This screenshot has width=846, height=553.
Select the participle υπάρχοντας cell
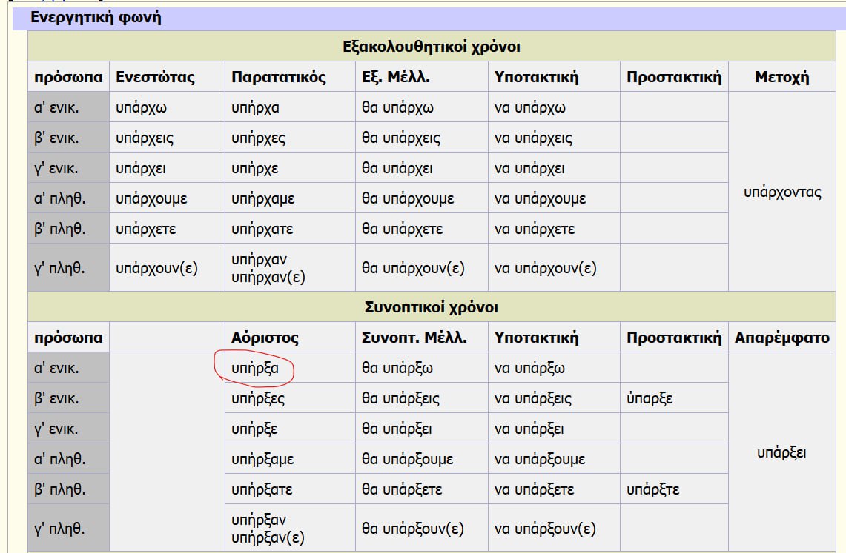point(782,192)
